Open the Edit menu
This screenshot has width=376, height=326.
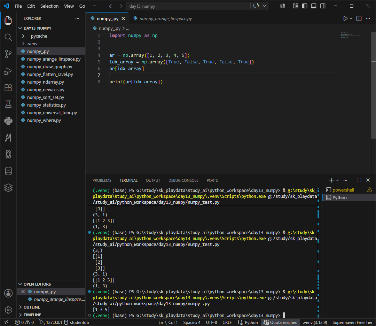pos(31,6)
